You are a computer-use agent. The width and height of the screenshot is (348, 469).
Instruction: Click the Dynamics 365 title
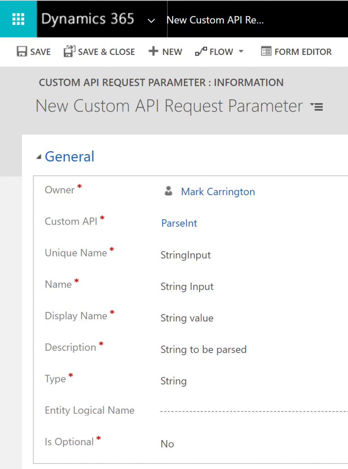[88, 19]
